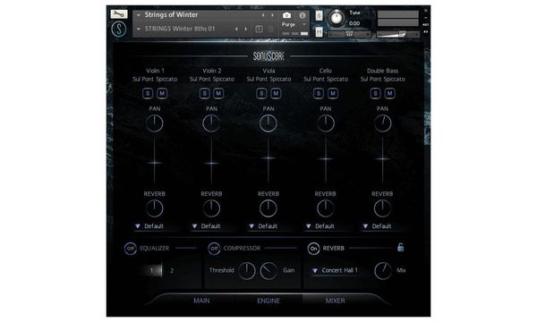
Task: Switch to the MAIN tab
Action: [x=201, y=301]
